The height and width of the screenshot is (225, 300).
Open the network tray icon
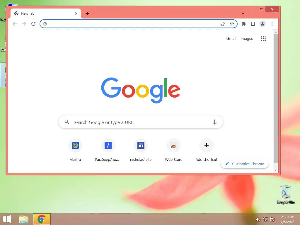click(265, 219)
